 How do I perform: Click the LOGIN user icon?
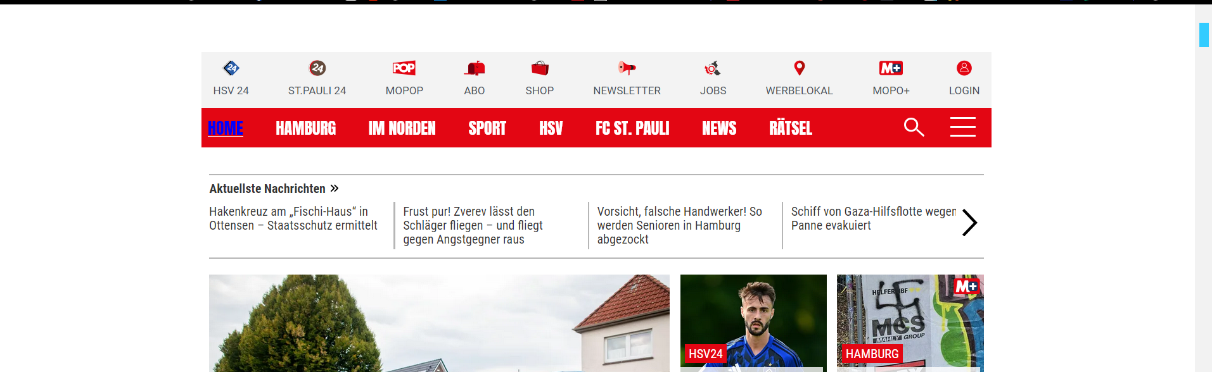click(964, 68)
